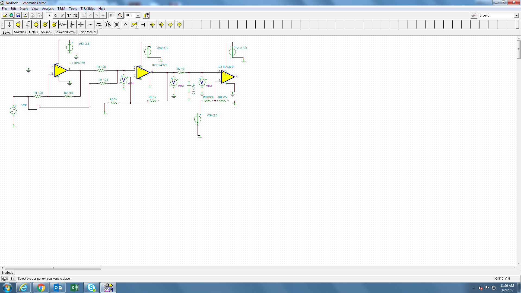Place an ammeter component
The height and width of the screenshot is (293, 521).
pos(54,25)
